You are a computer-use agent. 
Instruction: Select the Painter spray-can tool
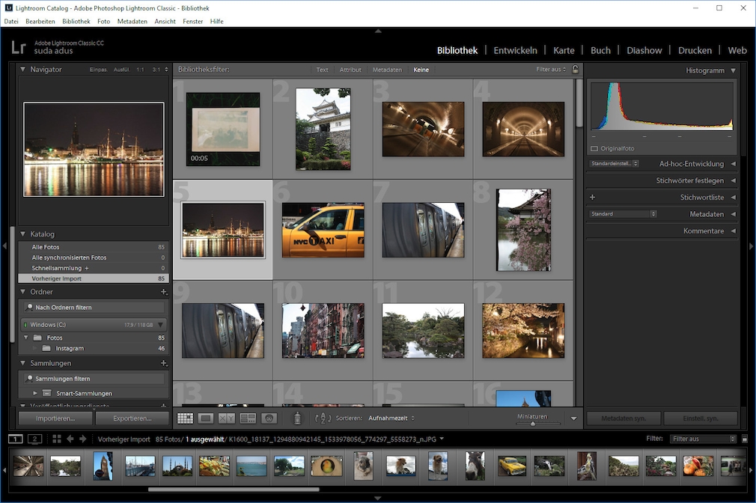tap(296, 418)
